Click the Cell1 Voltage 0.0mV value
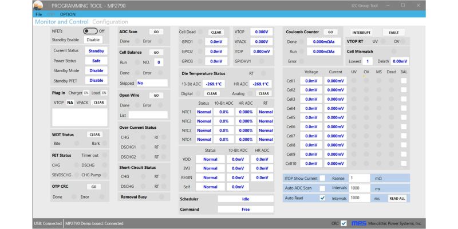This screenshot has width=458, height=229. (311, 81)
